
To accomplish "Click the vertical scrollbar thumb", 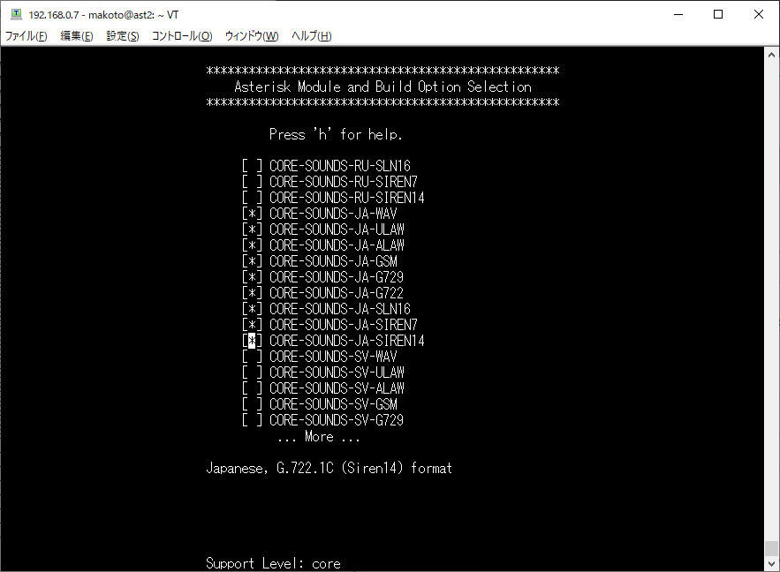I will [771, 549].
